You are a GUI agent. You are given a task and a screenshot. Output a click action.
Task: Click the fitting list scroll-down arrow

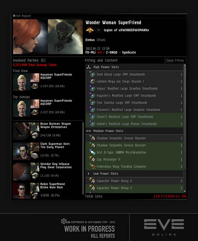point(185,191)
